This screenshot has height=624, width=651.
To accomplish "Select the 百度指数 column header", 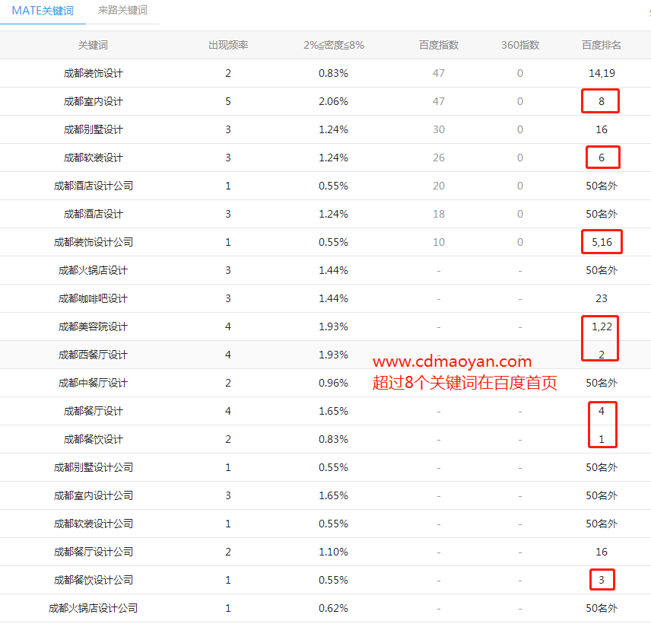I will pos(439,45).
